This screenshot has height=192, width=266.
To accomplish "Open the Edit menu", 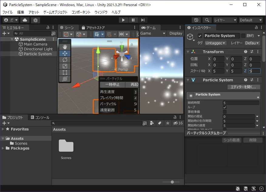I will (21, 12).
